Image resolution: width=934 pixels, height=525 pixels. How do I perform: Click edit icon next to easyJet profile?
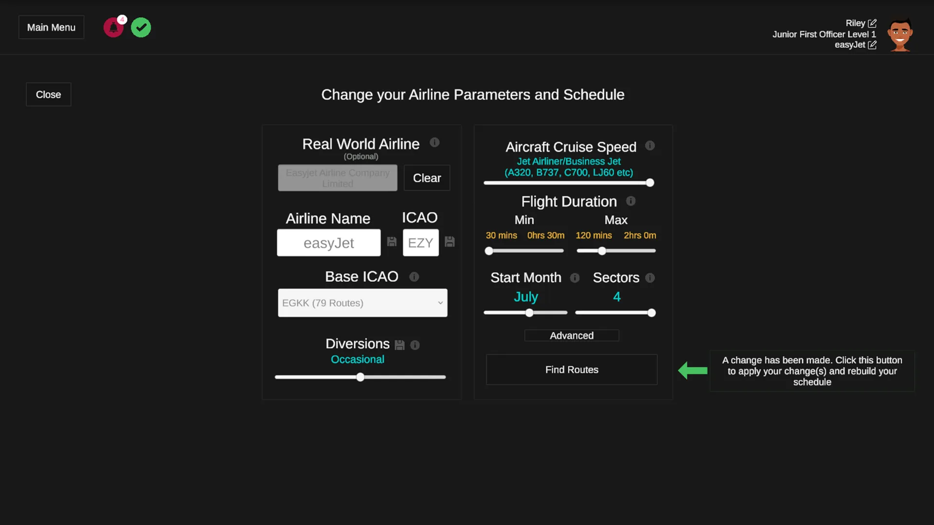[x=872, y=45]
